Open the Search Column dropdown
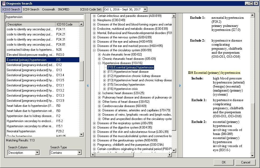 point(37,153)
